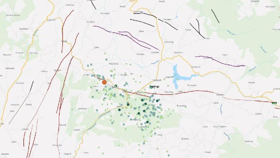Screen dimensions: 280x158
Task: Click the bold Sındırgı town label
Action: pyautogui.click(x=154, y=87)
